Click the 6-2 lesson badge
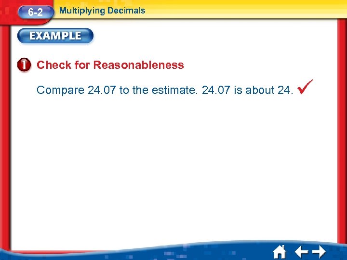 coord(36,12)
